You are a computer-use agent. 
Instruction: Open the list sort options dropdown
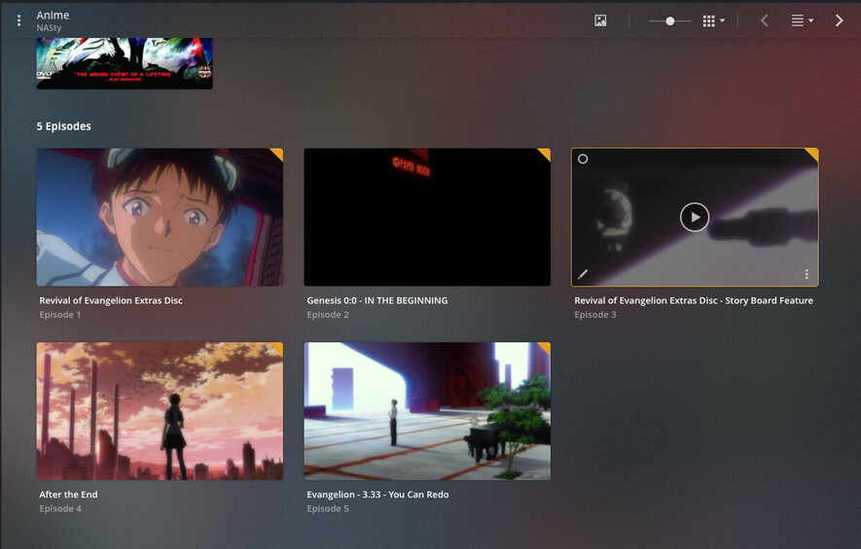point(803,20)
